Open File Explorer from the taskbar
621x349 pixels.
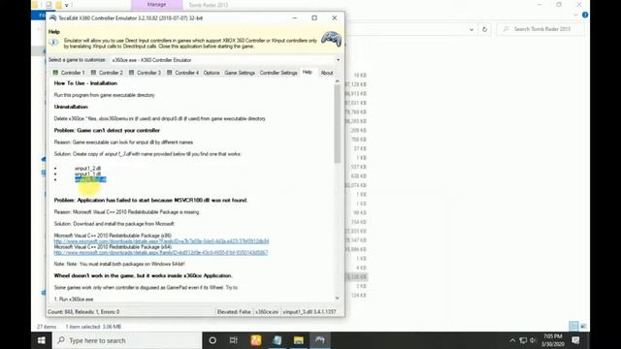pyautogui.click(x=299, y=340)
